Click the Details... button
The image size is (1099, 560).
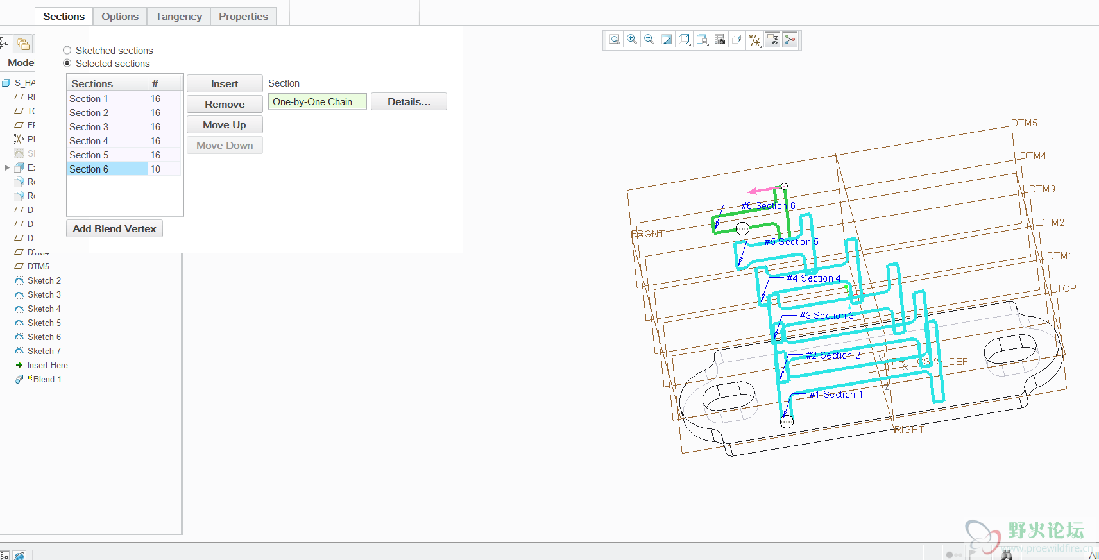tap(409, 101)
